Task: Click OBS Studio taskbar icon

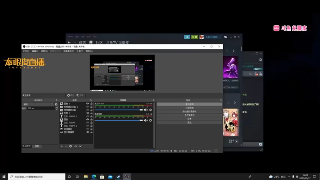Action: [x=126, y=176]
